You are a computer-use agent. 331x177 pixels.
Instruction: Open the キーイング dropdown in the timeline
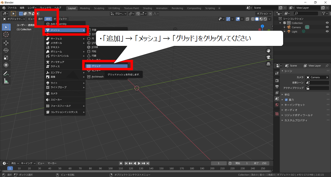coord(28,163)
